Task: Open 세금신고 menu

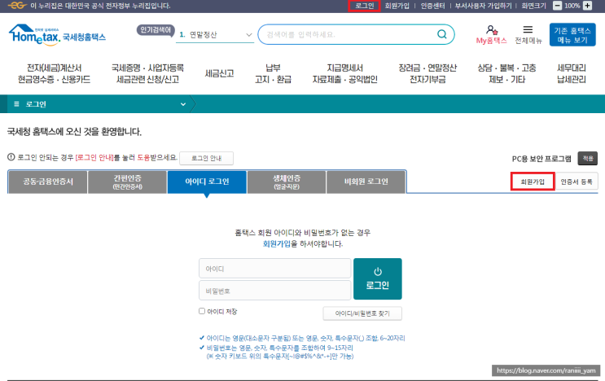Action: coord(219,73)
